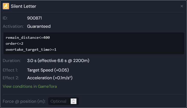Click the skill ID value 900871
Screen dimensions: 187x108
[x=34, y=18]
